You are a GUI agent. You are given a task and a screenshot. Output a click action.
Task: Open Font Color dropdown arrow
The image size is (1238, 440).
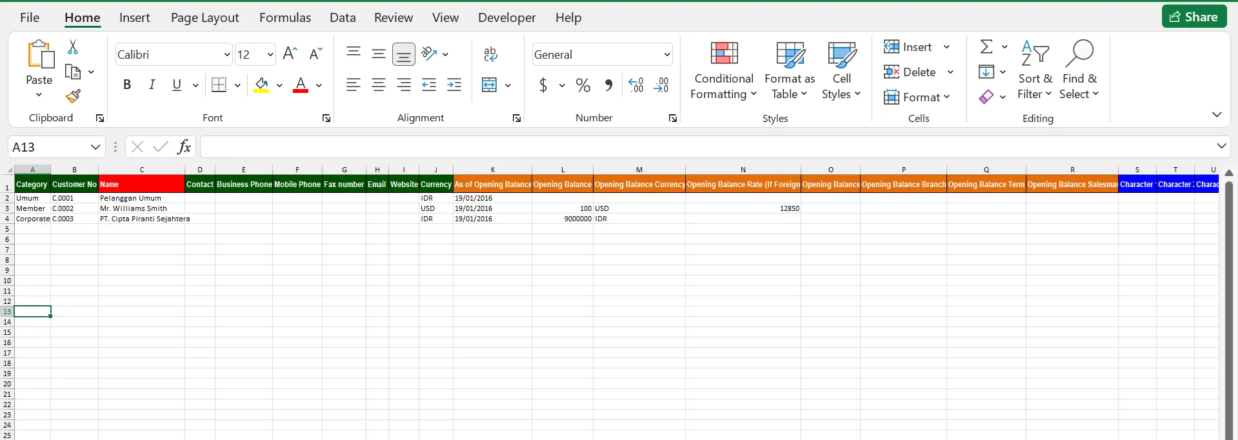click(x=319, y=85)
